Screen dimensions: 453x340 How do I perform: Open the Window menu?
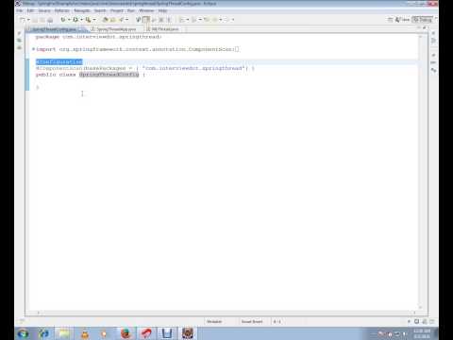(x=146, y=10)
